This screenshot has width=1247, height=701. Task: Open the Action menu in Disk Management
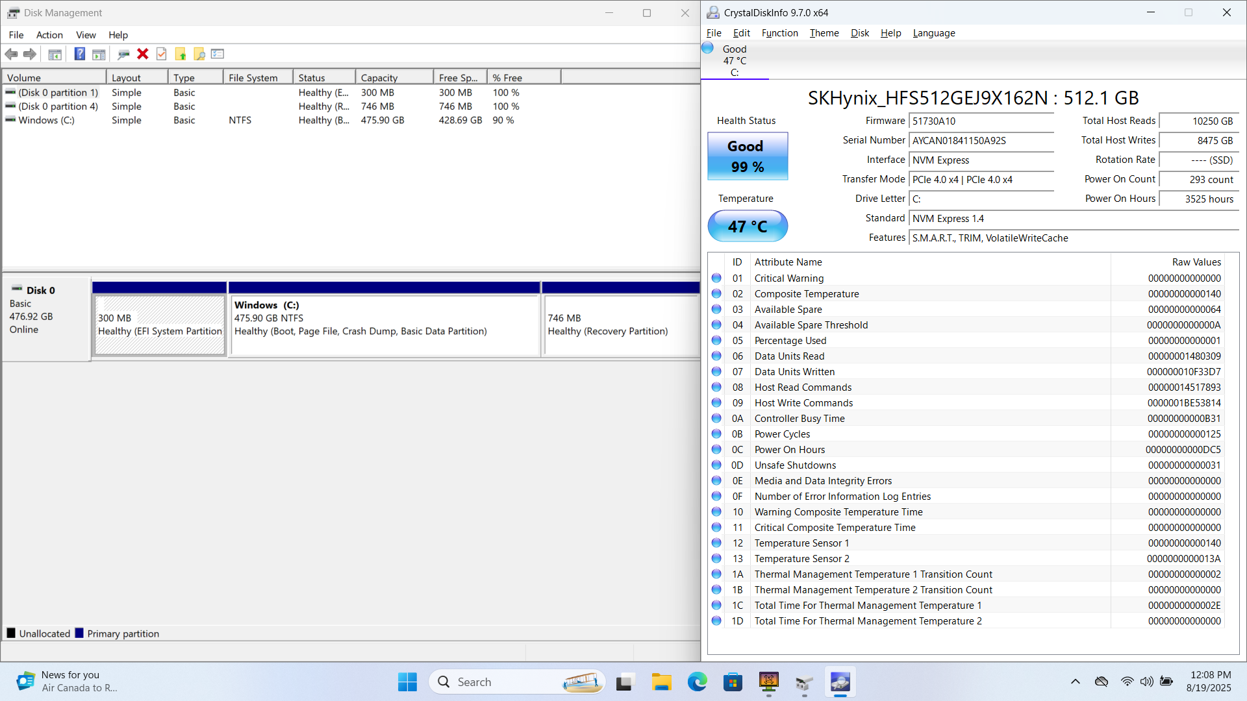49,35
